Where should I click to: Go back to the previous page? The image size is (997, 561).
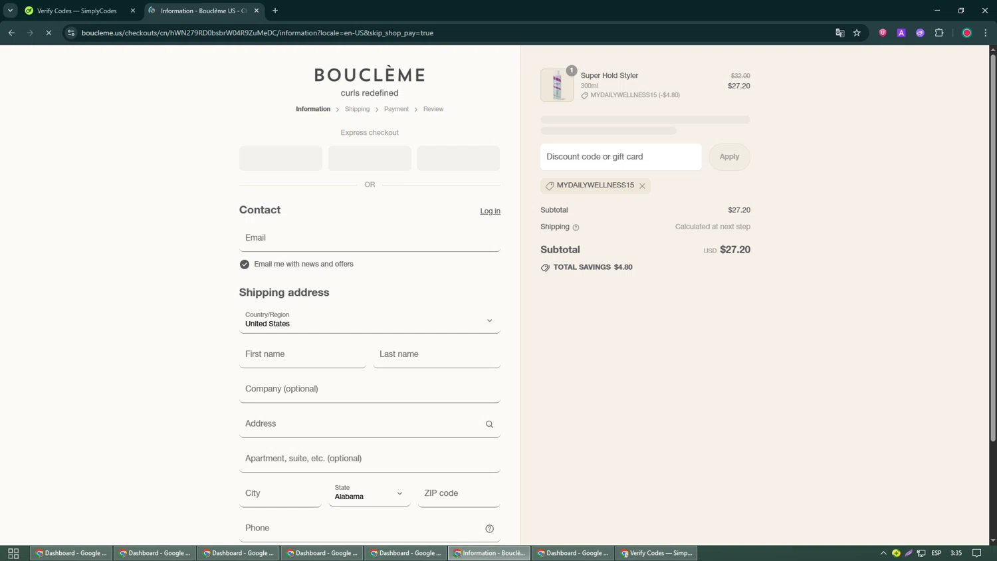(11, 33)
